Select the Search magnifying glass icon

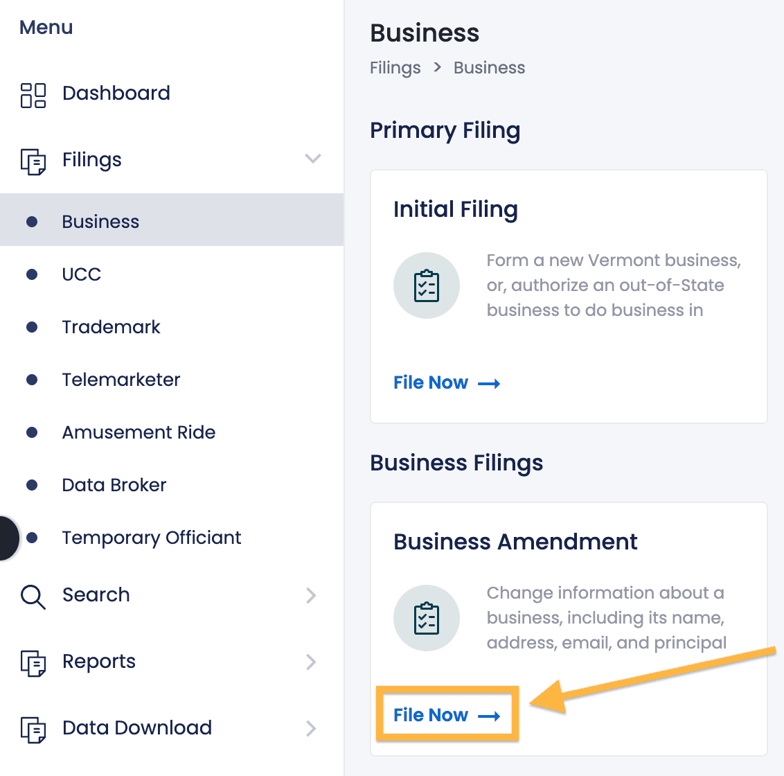tap(31, 596)
